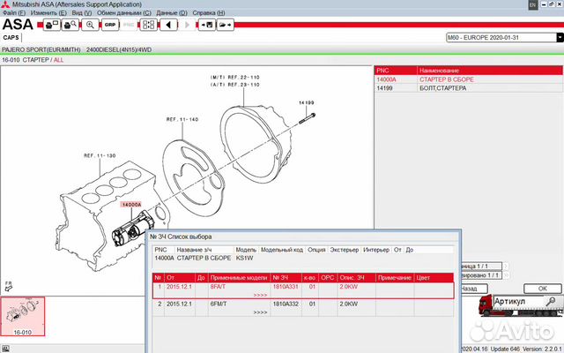Click the 14000A callout on the diagram

pyautogui.click(x=130, y=205)
